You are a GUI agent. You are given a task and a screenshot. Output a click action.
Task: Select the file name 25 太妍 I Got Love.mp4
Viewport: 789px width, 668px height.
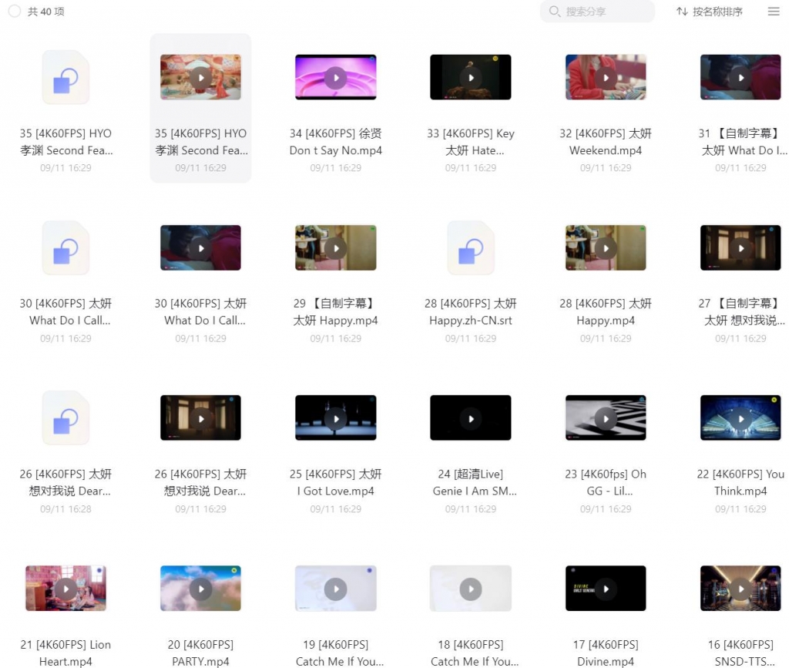336,482
